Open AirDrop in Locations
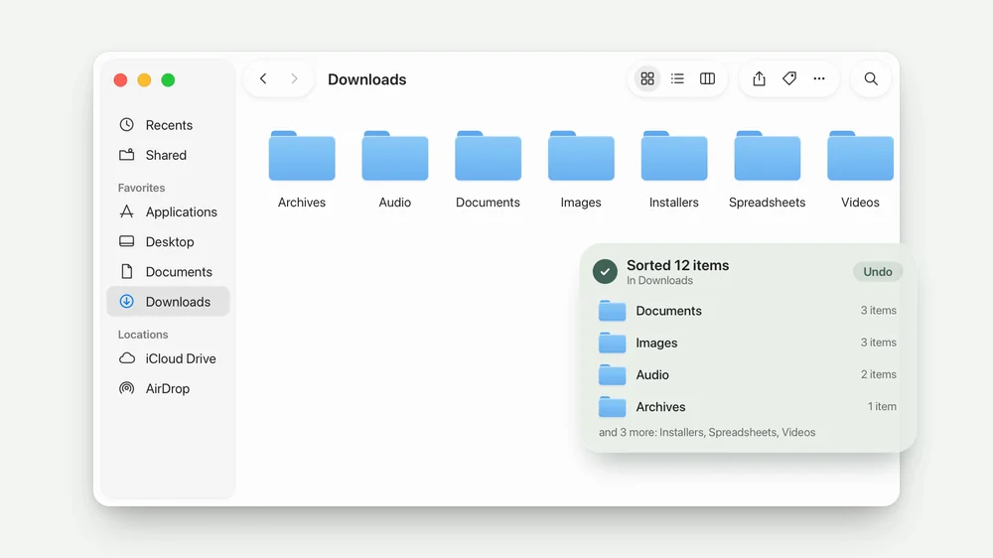The height and width of the screenshot is (558, 993). [x=168, y=388]
